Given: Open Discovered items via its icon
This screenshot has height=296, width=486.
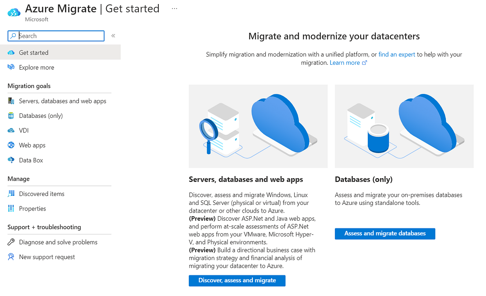Looking at the screenshot, I should (x=11, y=194).
